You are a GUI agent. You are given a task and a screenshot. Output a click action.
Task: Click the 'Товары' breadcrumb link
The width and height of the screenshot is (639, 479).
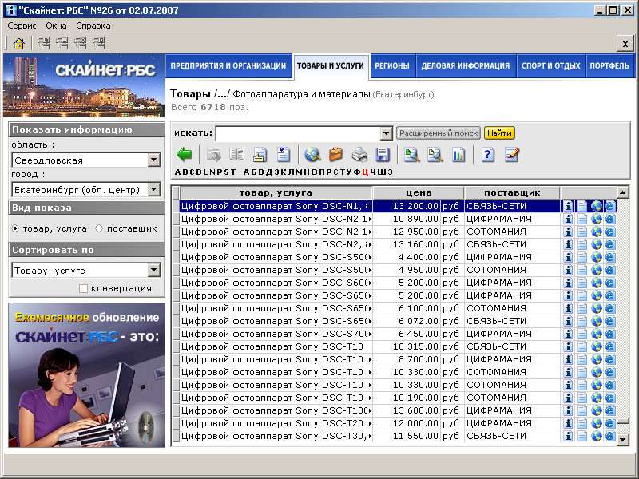190,94
